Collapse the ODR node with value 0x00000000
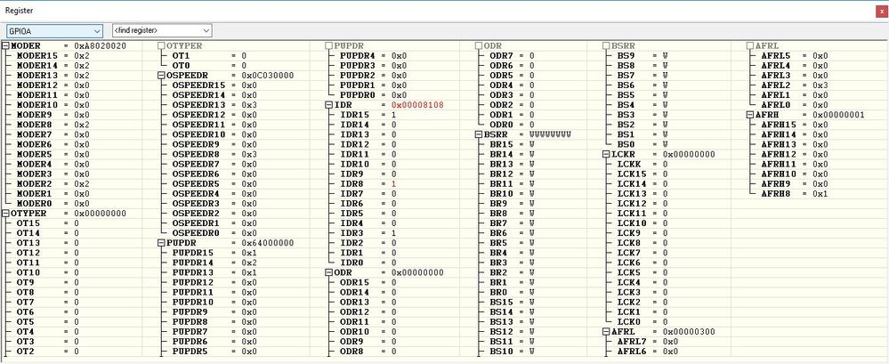The image size is (889, 364). click(x=329, y=272)
